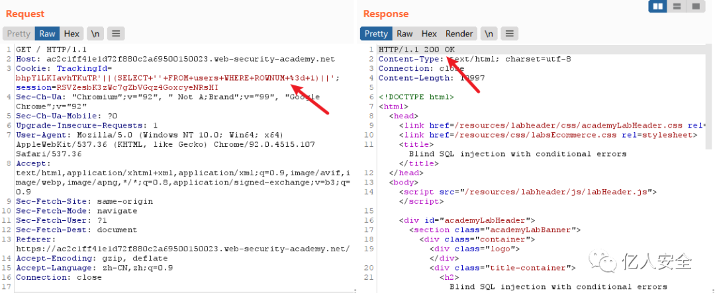
Task: Select the Response Pretty tab
Action: tap(376, 34)
